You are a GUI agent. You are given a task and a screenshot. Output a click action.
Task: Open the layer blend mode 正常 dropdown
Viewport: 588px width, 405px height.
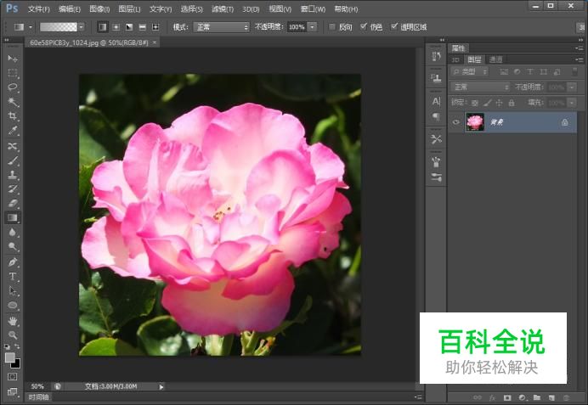[x=480, y=87]
